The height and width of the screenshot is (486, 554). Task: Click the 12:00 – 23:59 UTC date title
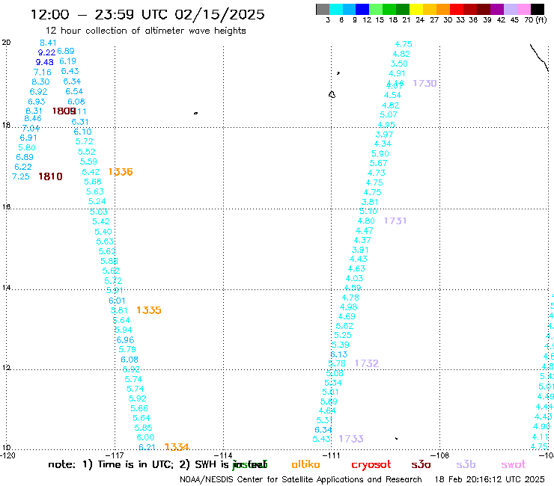147,15
